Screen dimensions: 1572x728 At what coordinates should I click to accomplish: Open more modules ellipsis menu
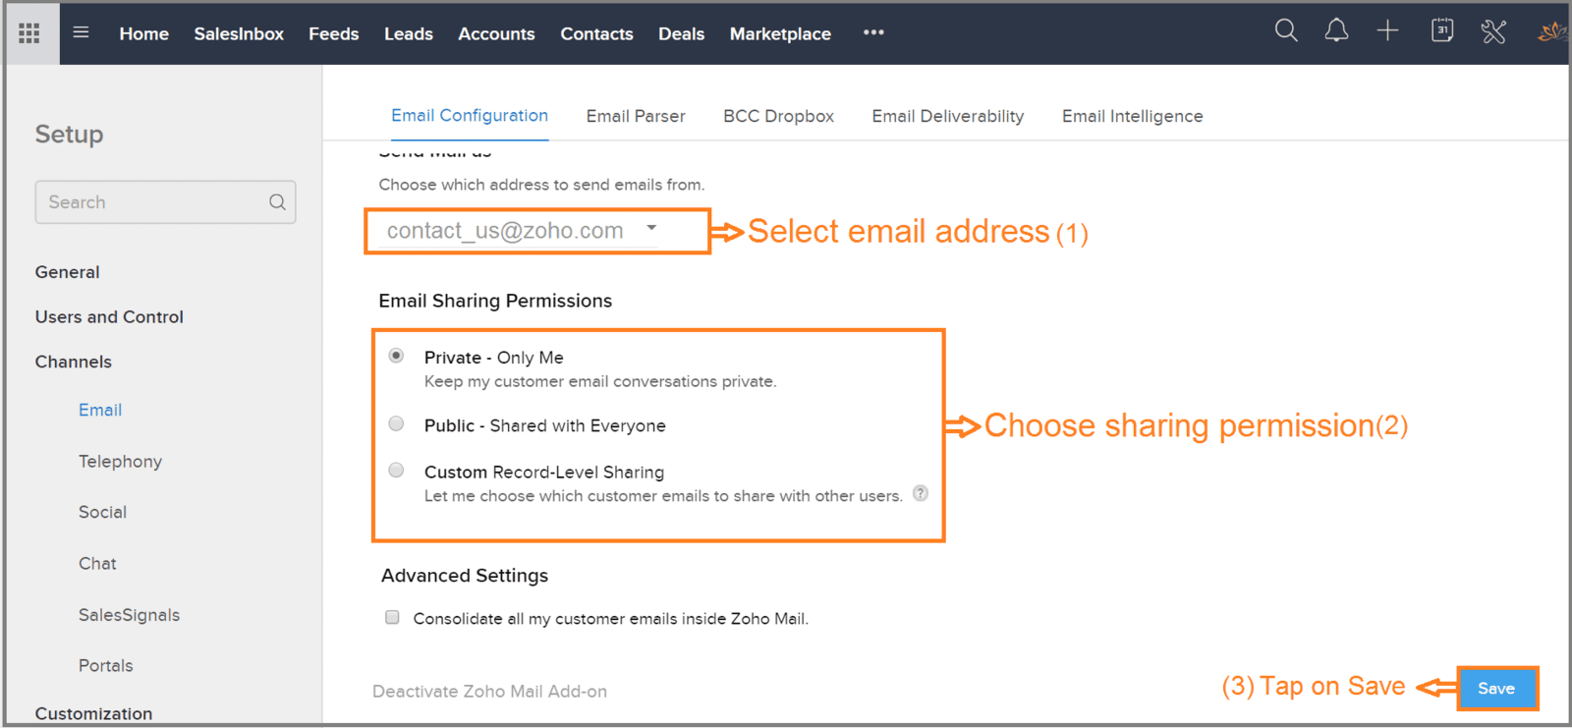[x=873, y=32]
